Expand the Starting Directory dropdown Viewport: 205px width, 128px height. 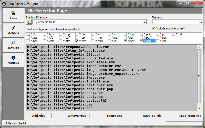pyautogui.click(x=144, y=22)
